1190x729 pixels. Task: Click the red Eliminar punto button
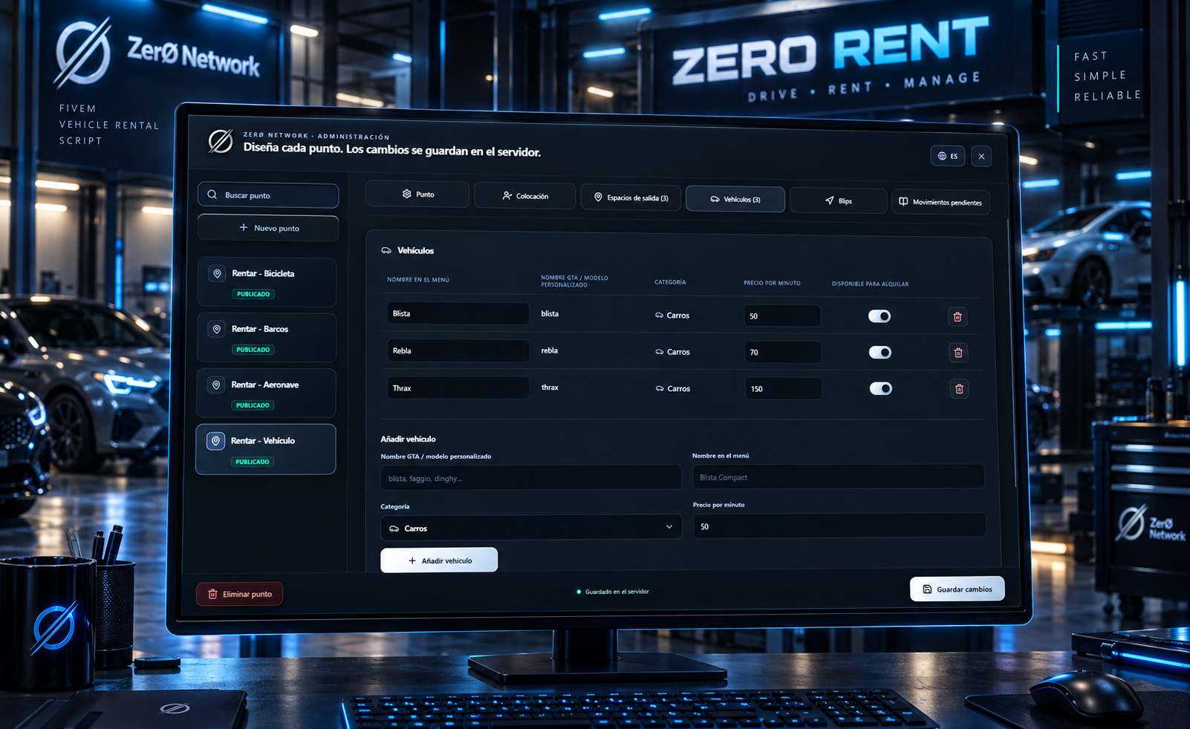[x=239, y=594]
